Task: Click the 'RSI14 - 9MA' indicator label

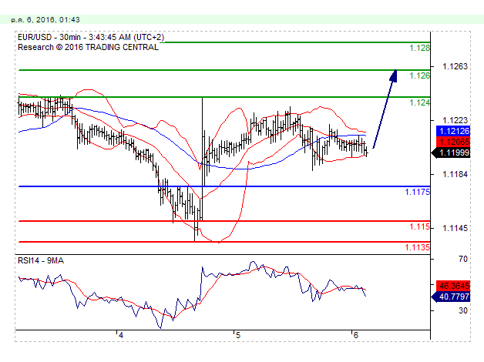Action: click(41, 261)
